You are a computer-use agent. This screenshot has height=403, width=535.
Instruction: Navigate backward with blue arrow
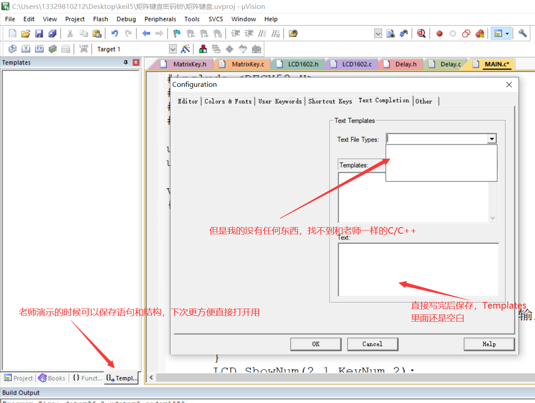146,33
